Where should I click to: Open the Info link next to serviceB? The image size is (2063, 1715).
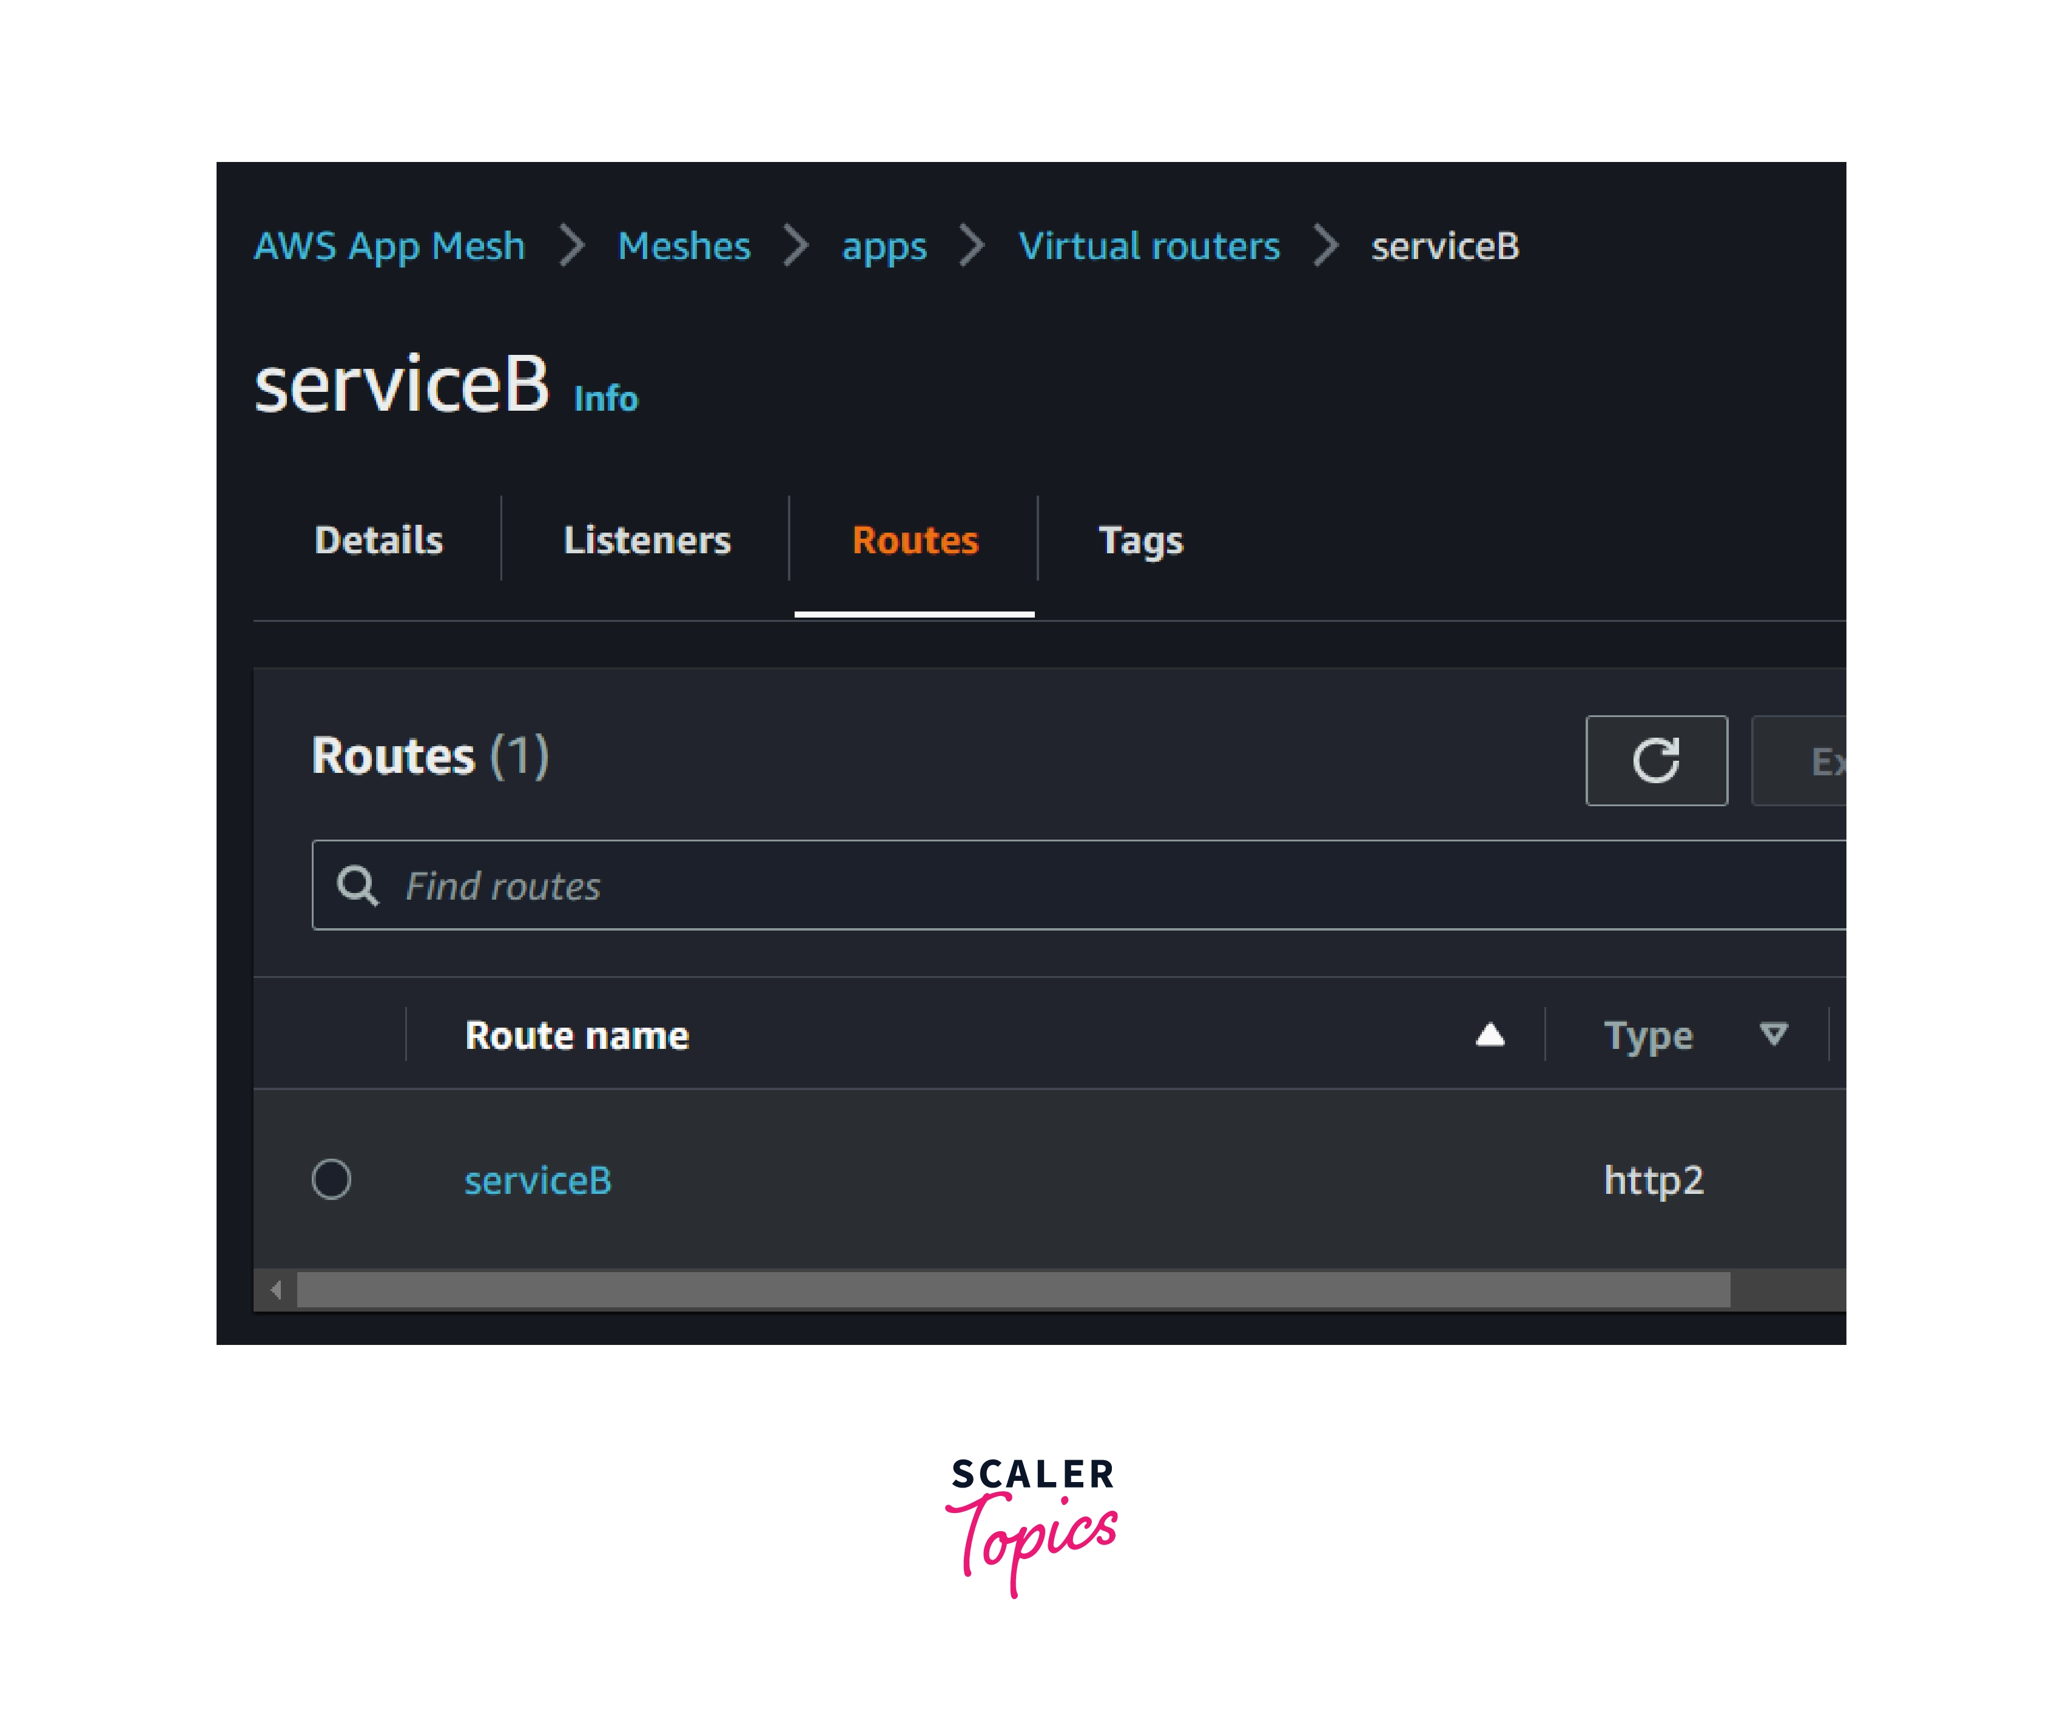605,398
